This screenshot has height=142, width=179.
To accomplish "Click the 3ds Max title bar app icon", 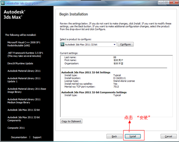I will point(3,3).
